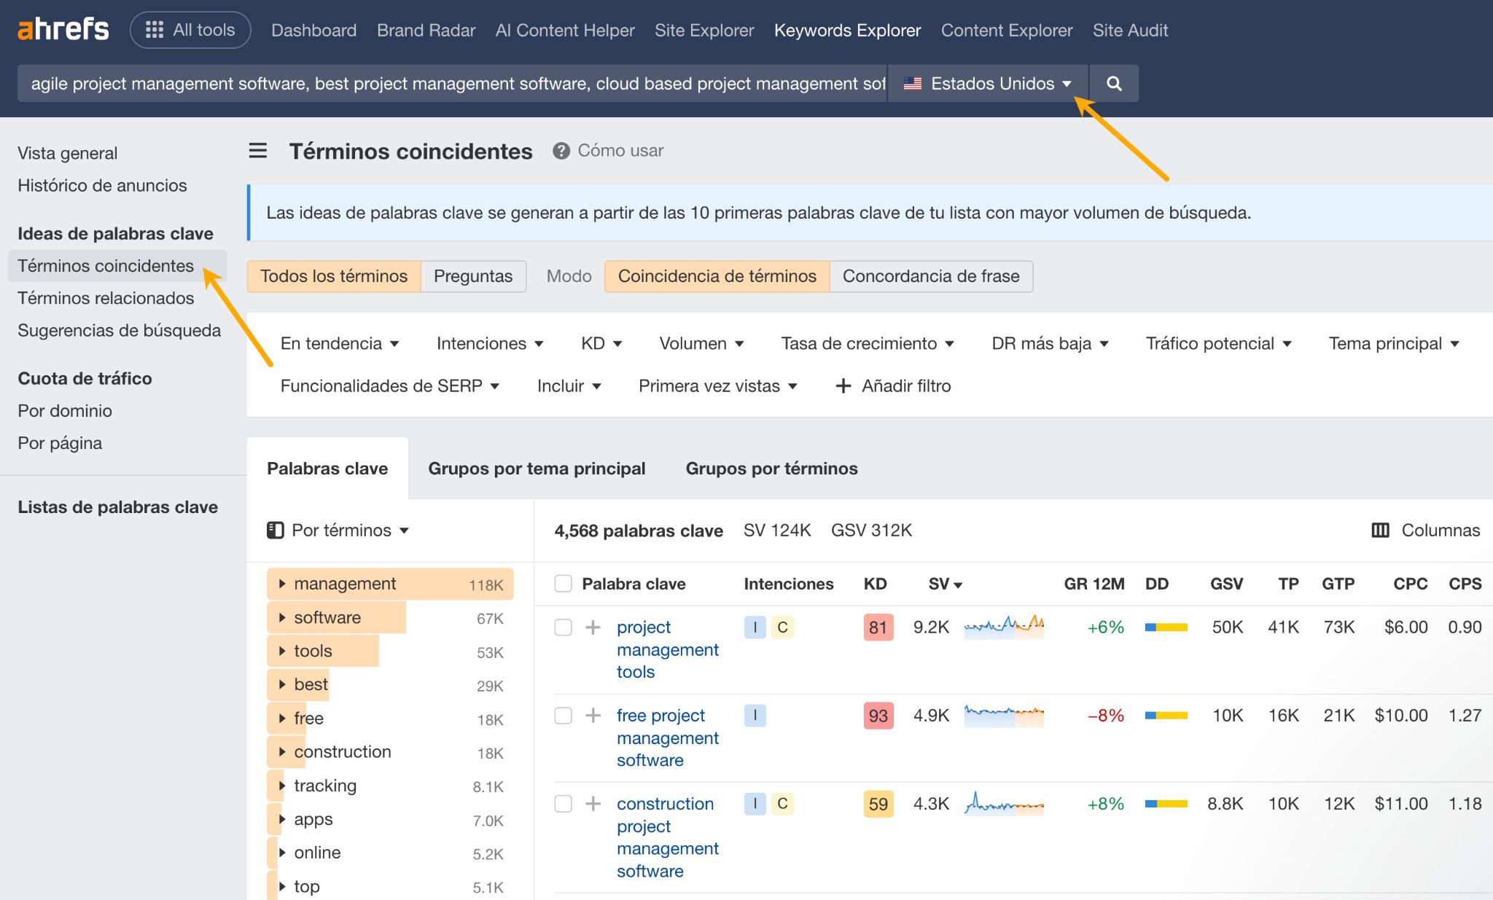Select all keywords with the header checkbox
Viewport: 1493px width, 900px height.
click(563, 584)
